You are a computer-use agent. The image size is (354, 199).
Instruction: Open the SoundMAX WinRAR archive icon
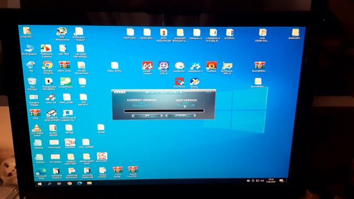click(x=259, y=67)
